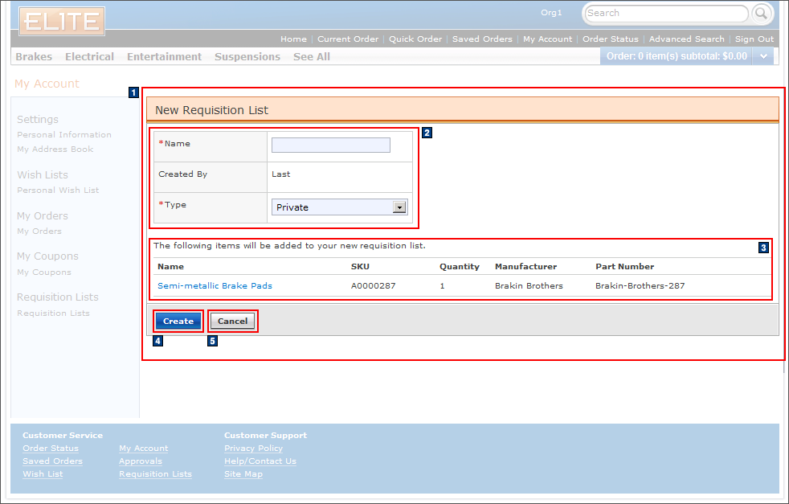The height and width of the screenshot is (504, 789).
Task: Click the footer Saved Orders link
Action: [x=52, y=461]
